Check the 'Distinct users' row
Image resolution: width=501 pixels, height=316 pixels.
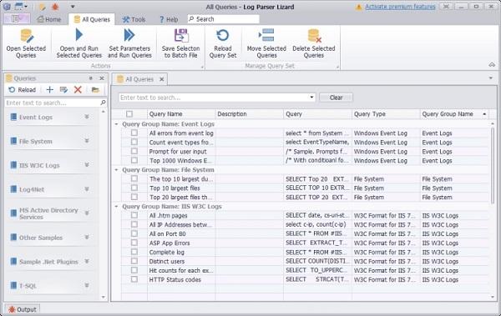click(x=134, y=261)
